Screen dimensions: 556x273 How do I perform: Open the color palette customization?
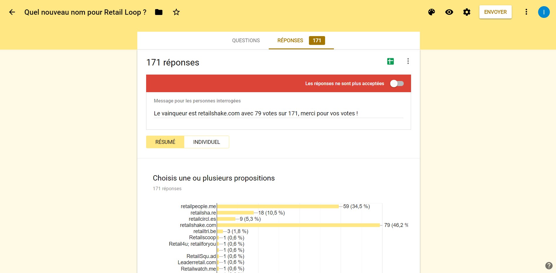(x=432, y=12)
